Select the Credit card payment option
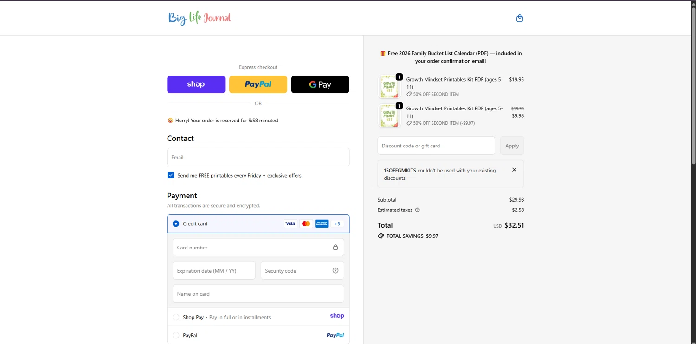Screen dimensions: 696x344 point(176,223)
